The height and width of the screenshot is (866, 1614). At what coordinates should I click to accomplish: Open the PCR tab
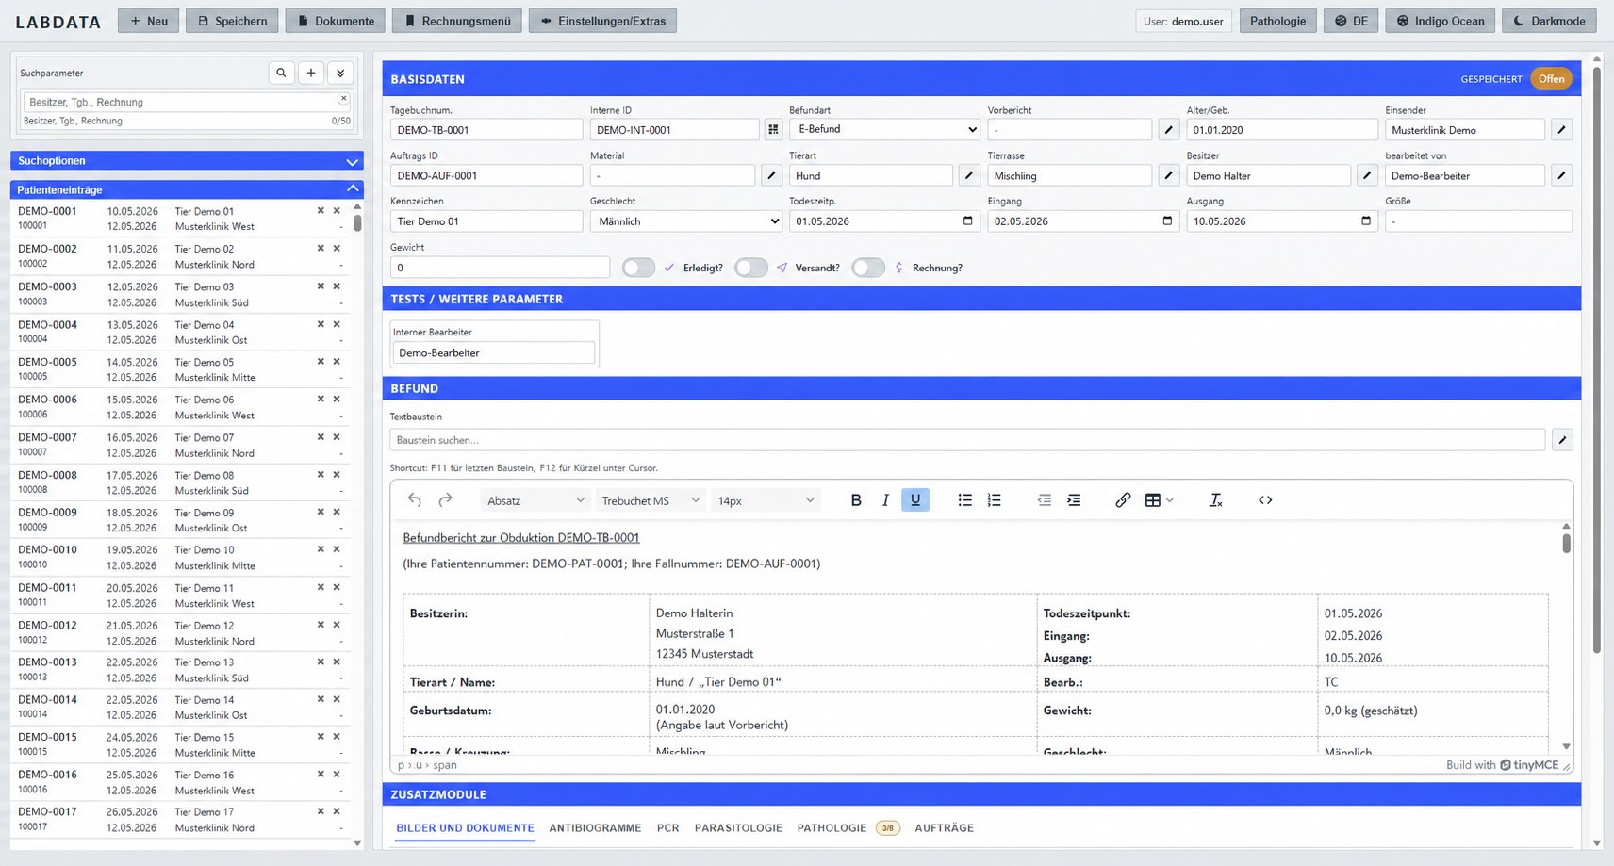click(667, 828)
